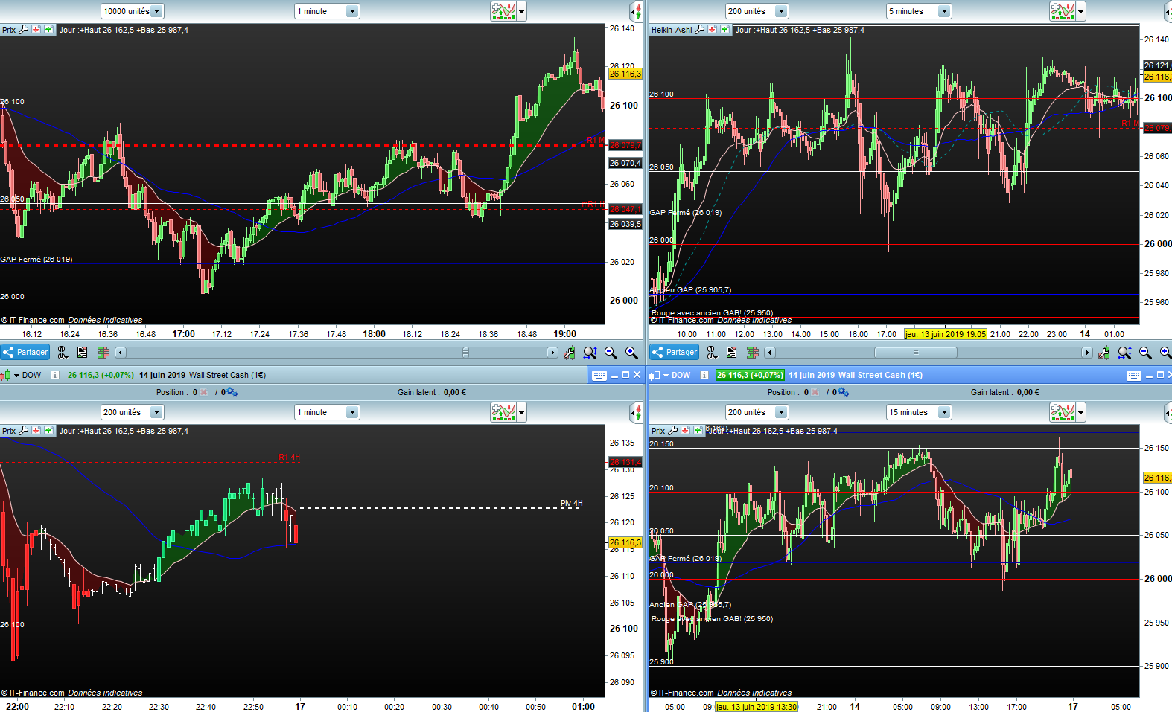This screenshot has width=1172, height=712.
Task: Click the red X beside Position 0 in left panel
Action: point(204,392)
